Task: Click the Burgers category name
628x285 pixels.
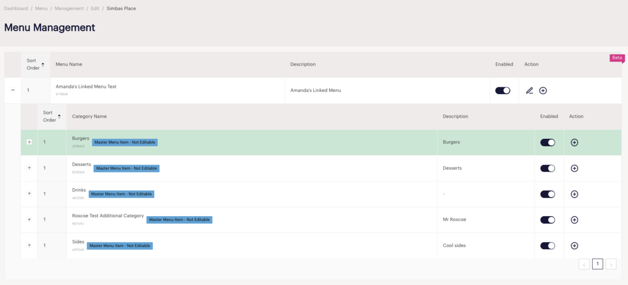Action: coord(81,138)
